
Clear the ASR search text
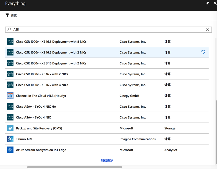[x=207, y=30]
